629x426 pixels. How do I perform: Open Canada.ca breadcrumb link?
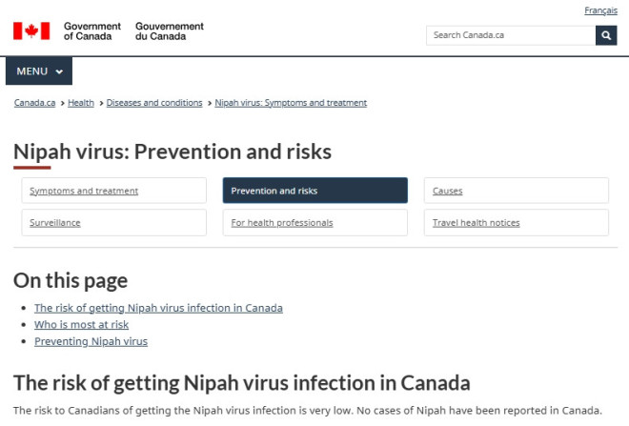[x=35, y=103]
